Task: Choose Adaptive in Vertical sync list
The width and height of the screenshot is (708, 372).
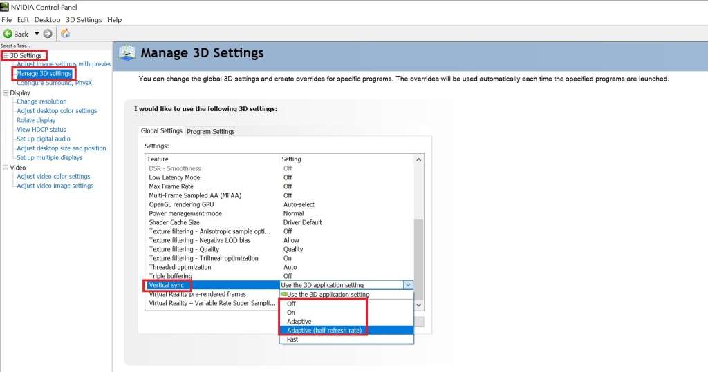Action: point(346,322)
